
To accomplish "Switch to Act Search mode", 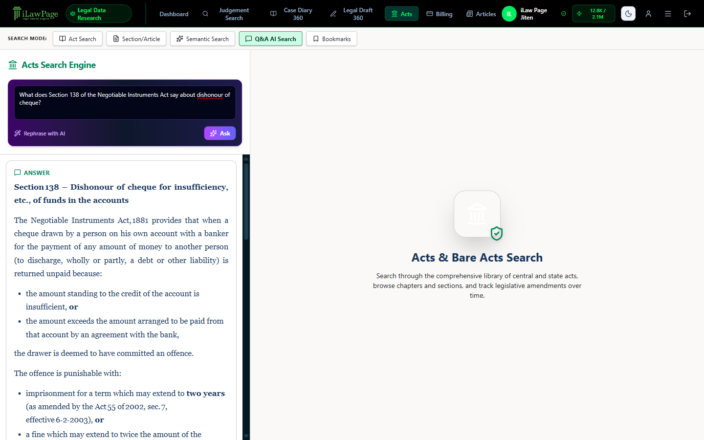I will click(x=78, y=39).
